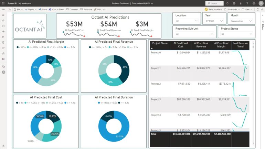Image resolution: width=265 pixels, height=149 pixels.
Task: Favorite this report with the star icon
Action: pyautogui.click(x=262, y=9)
